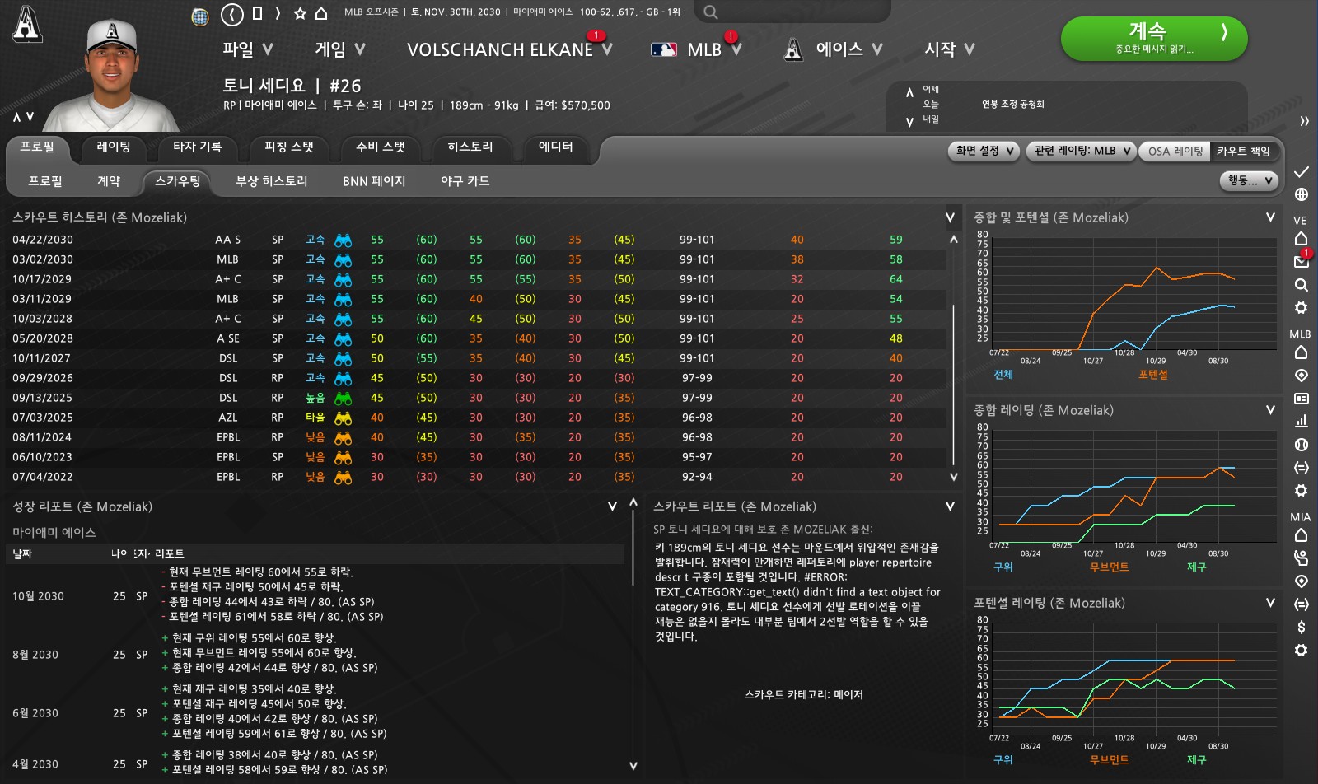Click the double chevron beside the news box
This screenshot has width=1318, height=784.
(x=1304, y=121)
